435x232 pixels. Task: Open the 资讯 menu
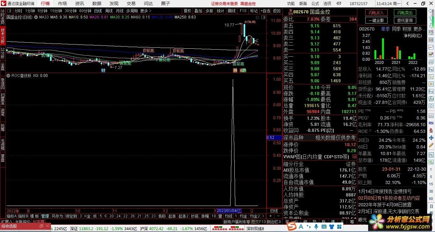(x=80, y=3)
